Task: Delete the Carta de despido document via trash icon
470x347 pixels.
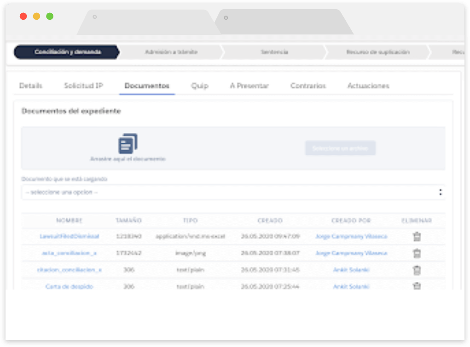Action: coord(417,285)
